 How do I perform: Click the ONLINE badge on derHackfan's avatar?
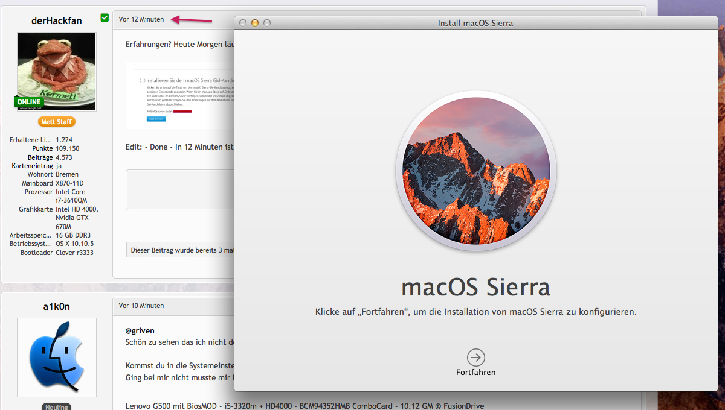point(29,102)
